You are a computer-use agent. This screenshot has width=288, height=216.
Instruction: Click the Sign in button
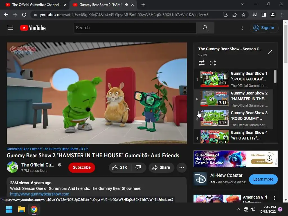[264, 28]
